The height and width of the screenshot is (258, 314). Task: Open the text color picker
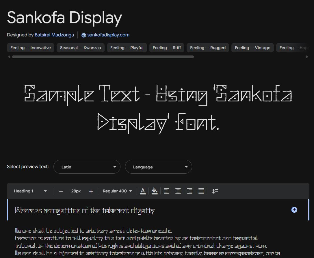(143, 191)
